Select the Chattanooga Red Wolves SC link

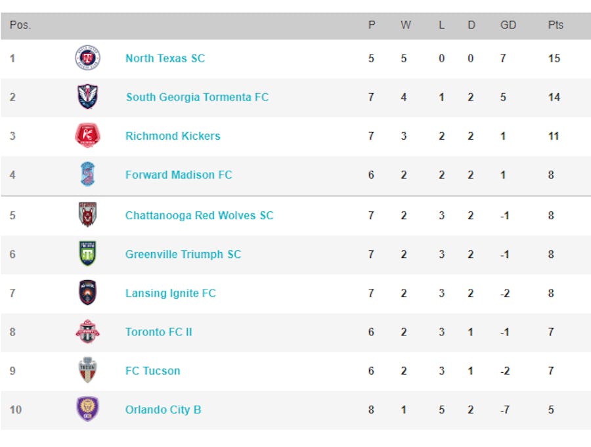199,215
